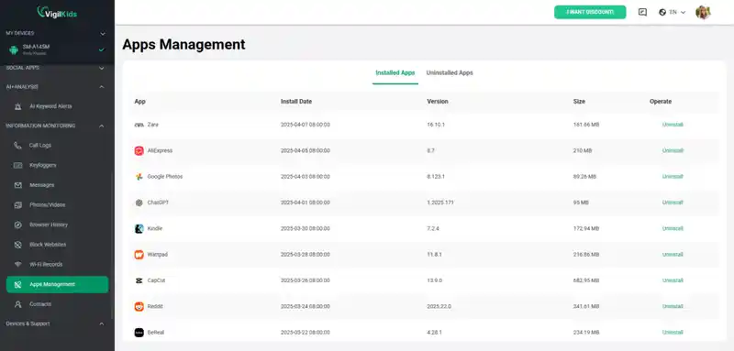
Task: Click the Android device icon for SM-A145M
Action: [x=14, y=49]
